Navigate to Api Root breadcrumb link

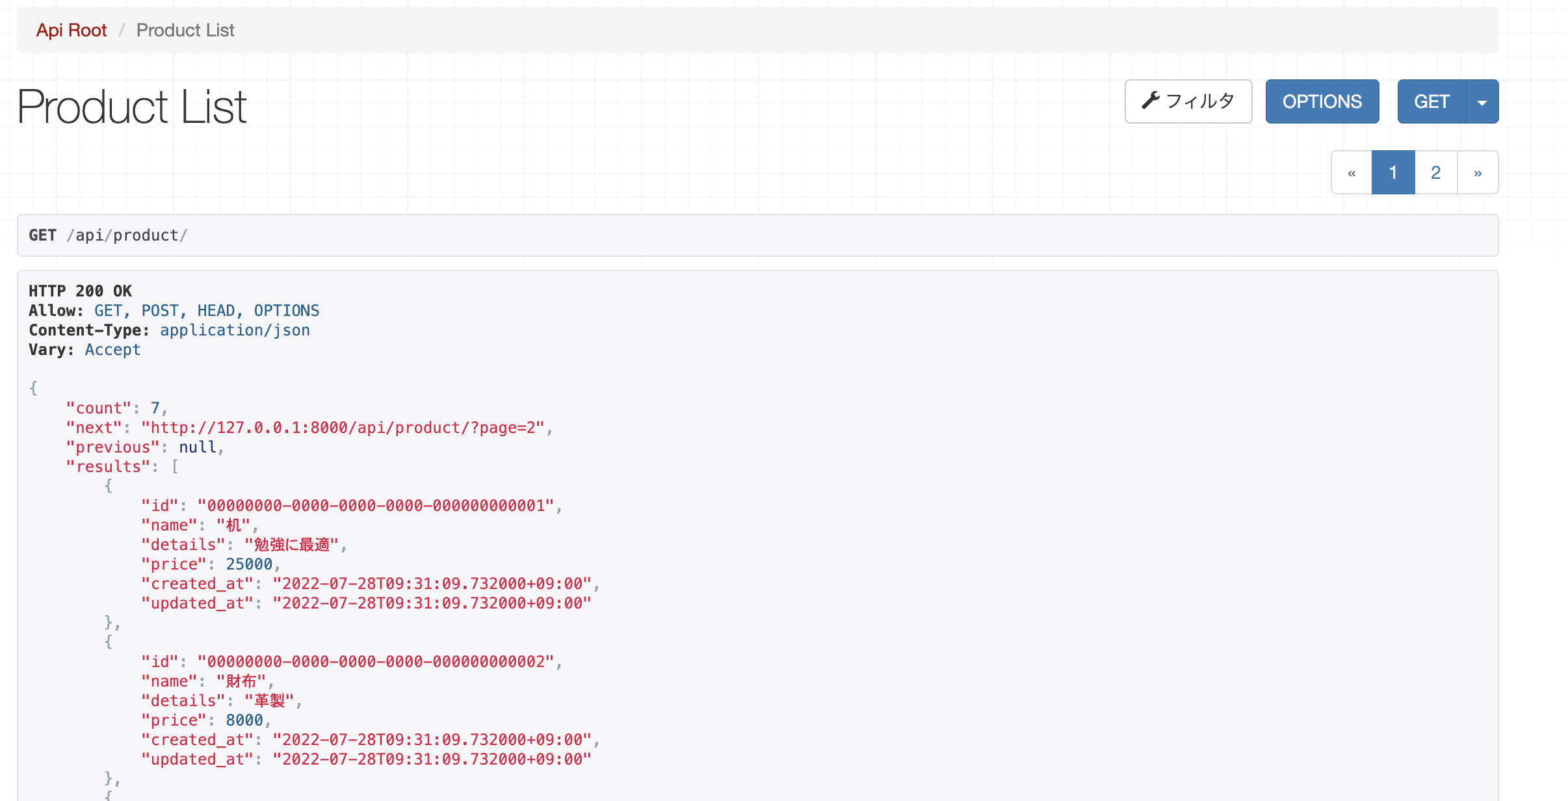[72, 31]
